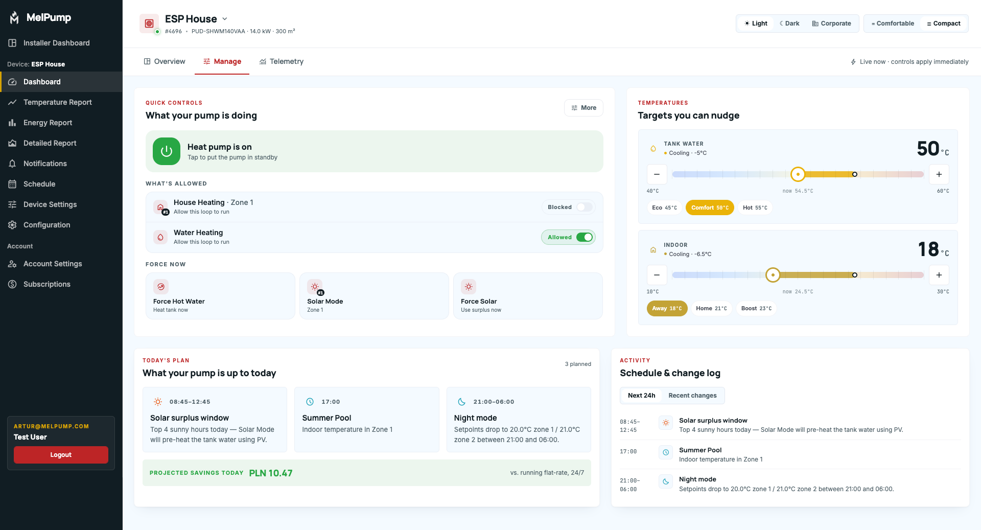Click the ESP House device avatar icon

(x=149, y=24)
